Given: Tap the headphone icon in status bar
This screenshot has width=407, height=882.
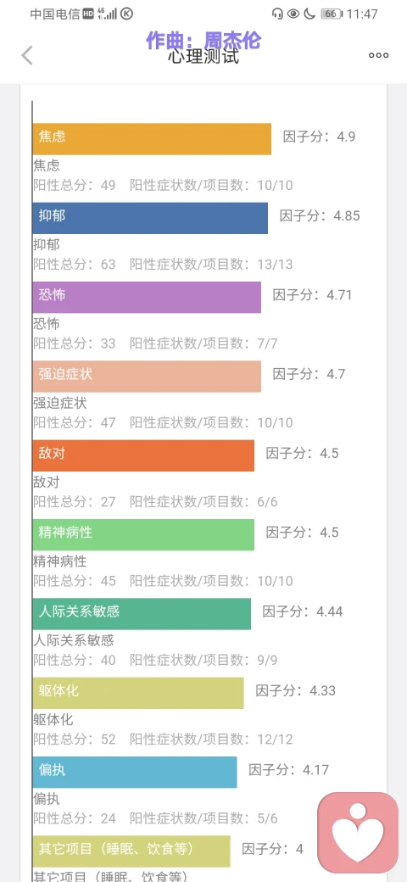Looking at the screenshot, I should [x=276, y=14].
